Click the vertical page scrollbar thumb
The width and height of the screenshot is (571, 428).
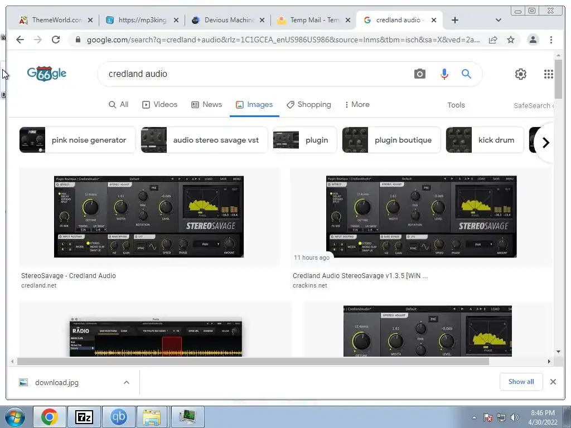tap(558, 79)
